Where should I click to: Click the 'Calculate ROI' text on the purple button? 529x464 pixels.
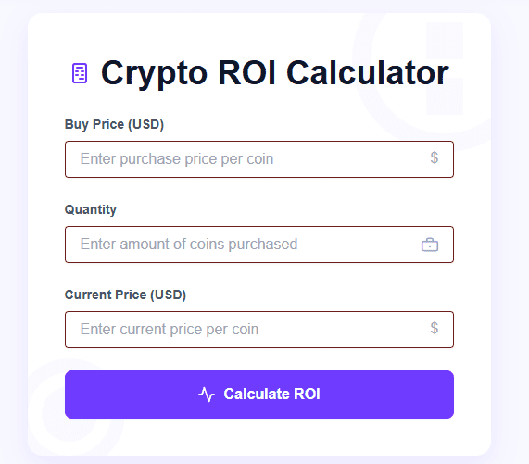tap(272, 395)
